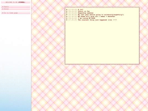Expand the triangle for the 30.08.26 entry
The width and height of the screenshot is (148, 111).
point(67,15)
